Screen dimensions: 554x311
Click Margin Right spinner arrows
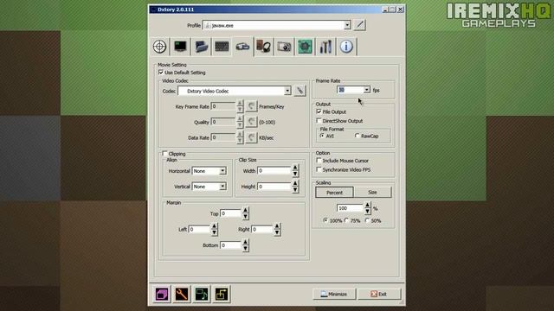(277, 229)
